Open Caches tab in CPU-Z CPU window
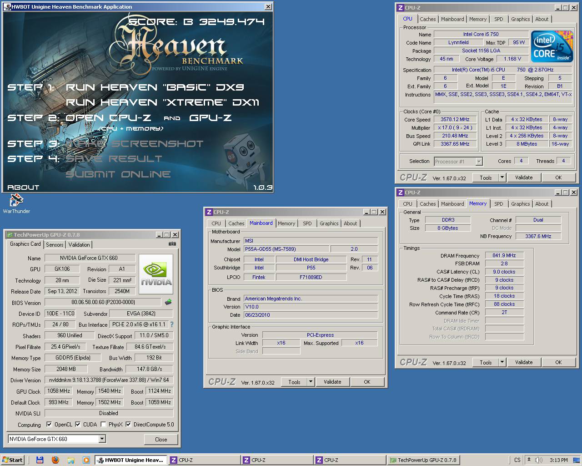The image size is (582, 466). tap(427, 19)
